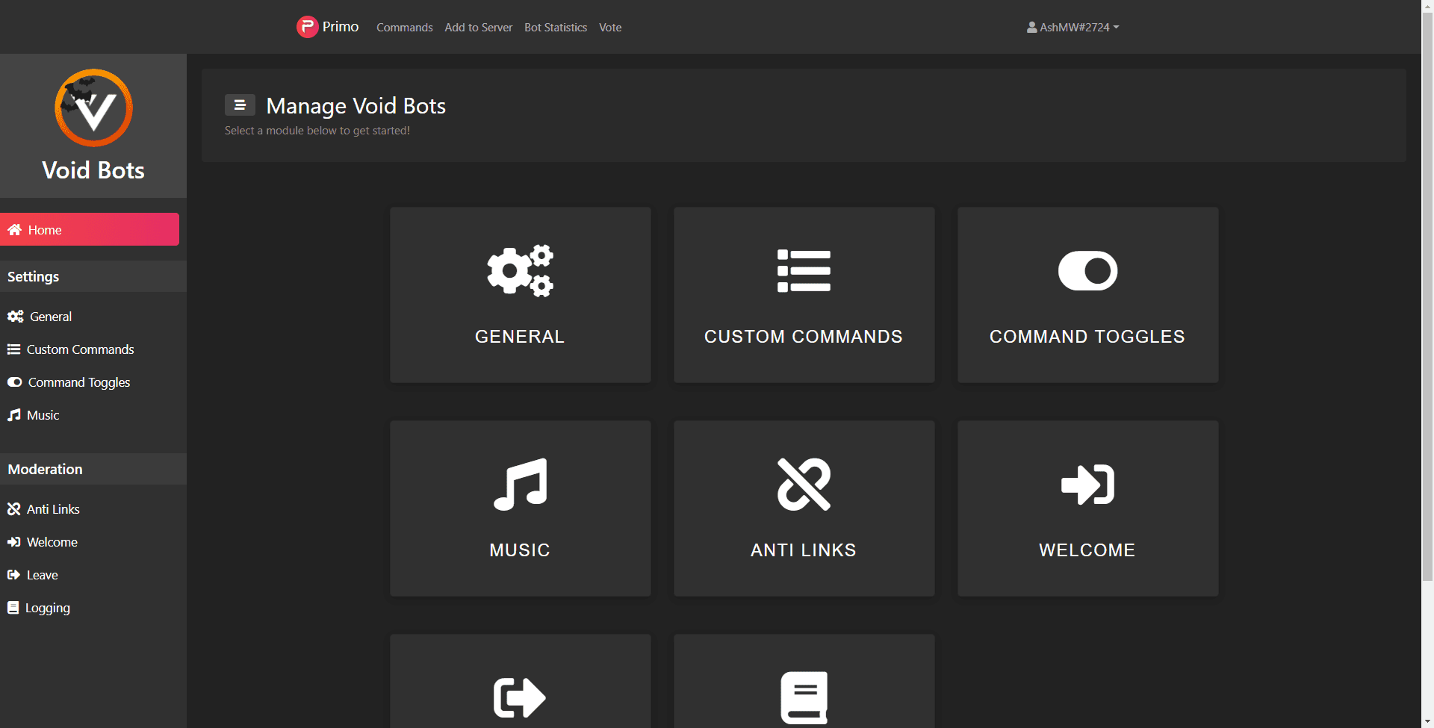1434x728 pixels.
Task: Open Commands in the top navigation
Action: point(405,27)
